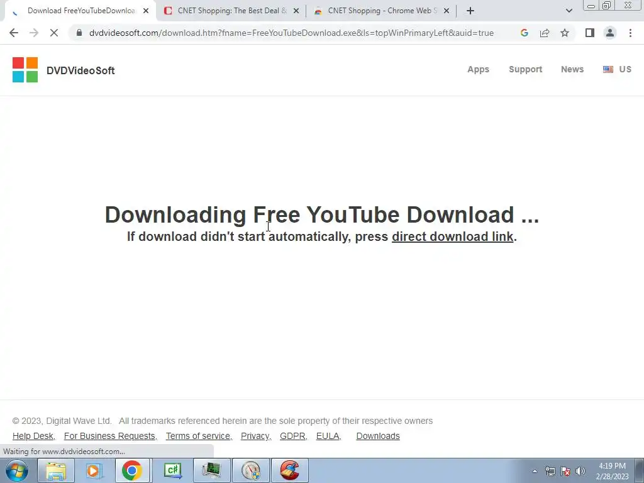This screenshot has width=644, height=483.
Task: Open a new tab
Action: pos(470,11)
